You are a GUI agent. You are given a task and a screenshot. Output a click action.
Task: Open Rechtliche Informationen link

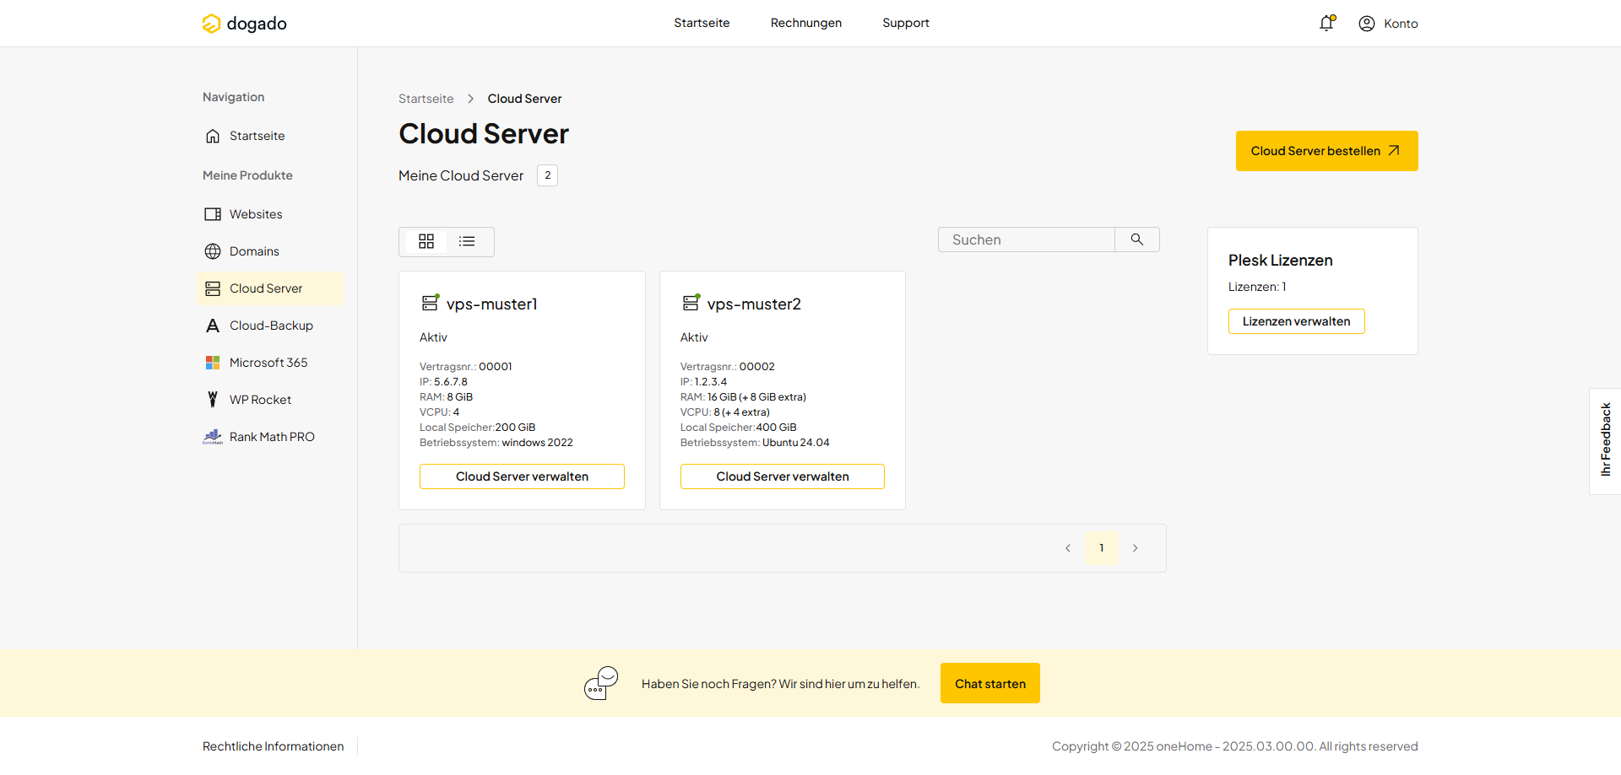[x=273, y=746]
